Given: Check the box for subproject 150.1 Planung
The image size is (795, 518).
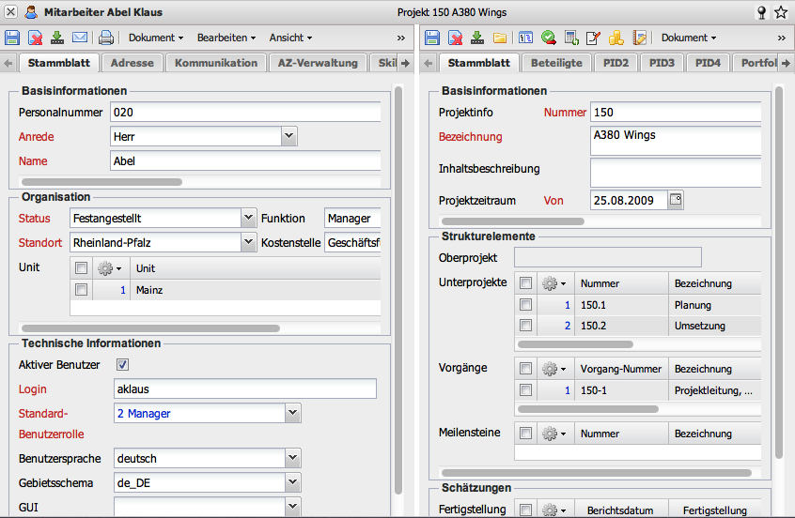Looking at the screenshot, I should tap(526, 305).
